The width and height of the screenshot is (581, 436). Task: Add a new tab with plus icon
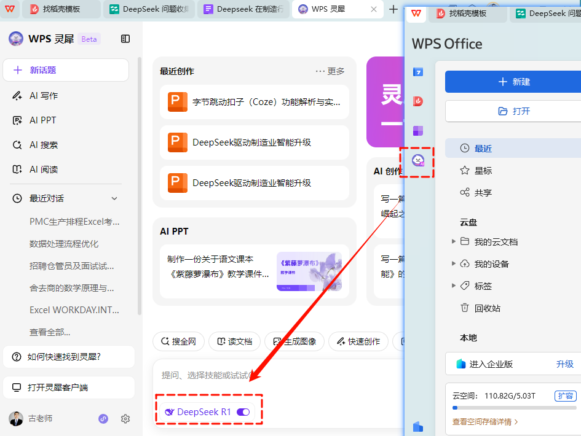393,9
